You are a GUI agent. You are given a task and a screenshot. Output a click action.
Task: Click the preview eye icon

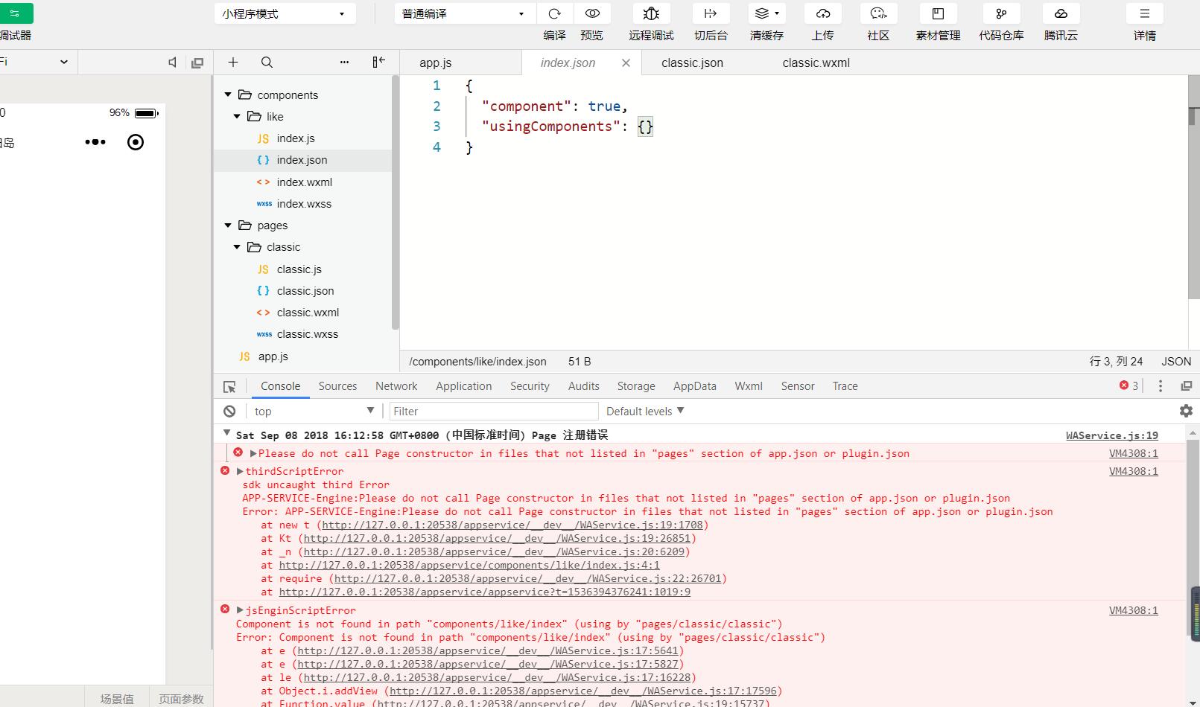click(592, 13)
